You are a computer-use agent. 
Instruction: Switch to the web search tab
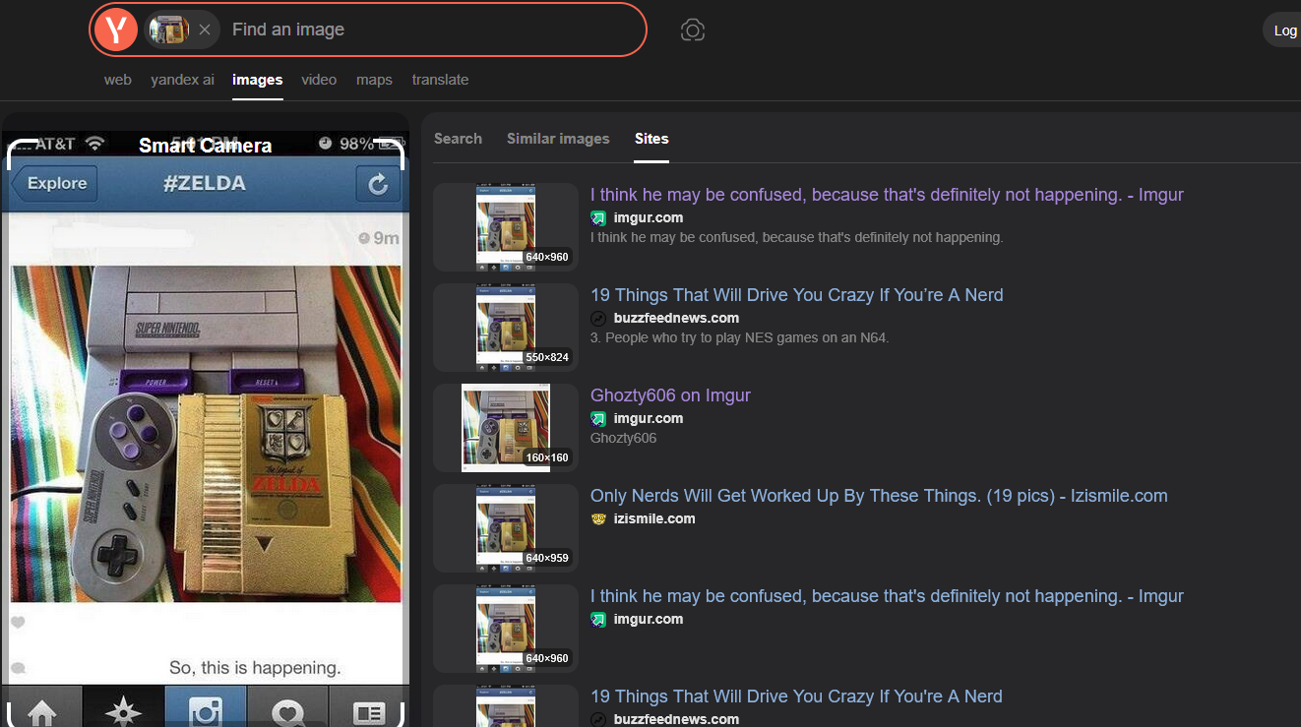click(x=118, y=80)
